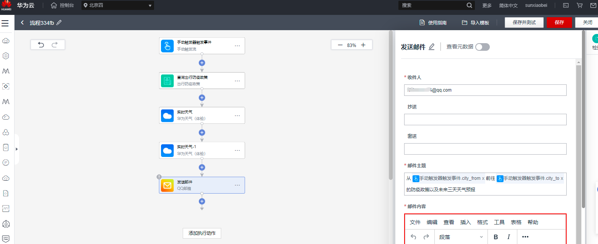Click the 手动触发器触发事件 hand icon
The image size is (598, 244).
click(x=167, y=46)
